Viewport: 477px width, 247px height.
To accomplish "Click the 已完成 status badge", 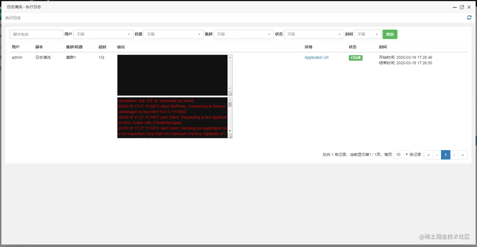I will tap(356, 58).
